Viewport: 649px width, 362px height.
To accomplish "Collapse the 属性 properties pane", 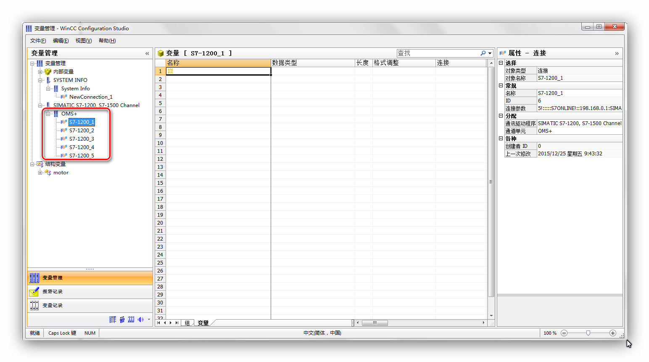I will tap(617, 53).
